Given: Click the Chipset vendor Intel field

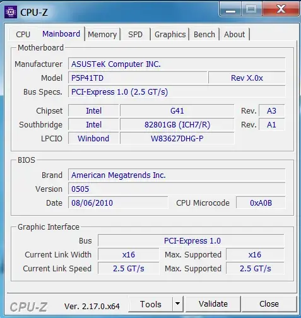Looking at the screenshot, I should pyautogui.click(x=93, y=110).
